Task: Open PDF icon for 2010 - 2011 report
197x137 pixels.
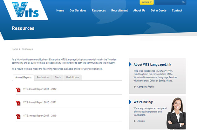Action: [x=18, y=103]
